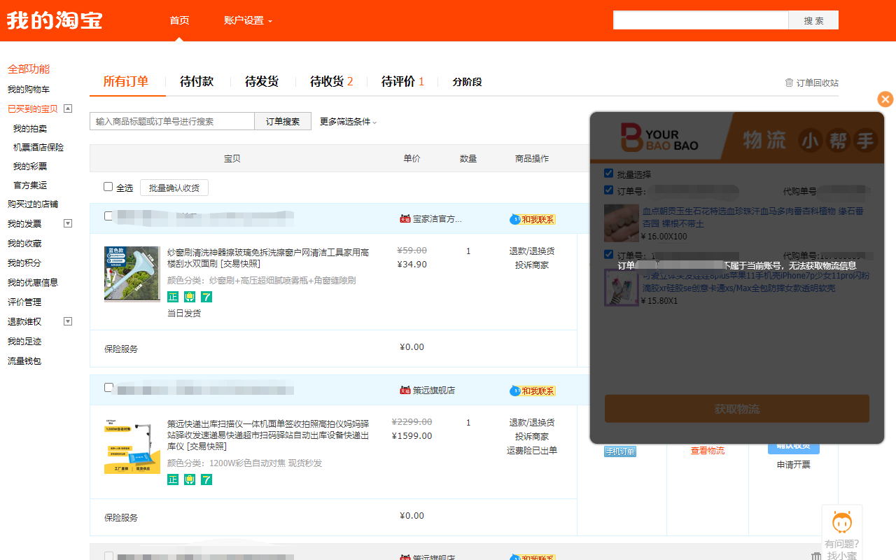Click 运费险已出单 link
896x560 pixels.
[x=532, y=451]
